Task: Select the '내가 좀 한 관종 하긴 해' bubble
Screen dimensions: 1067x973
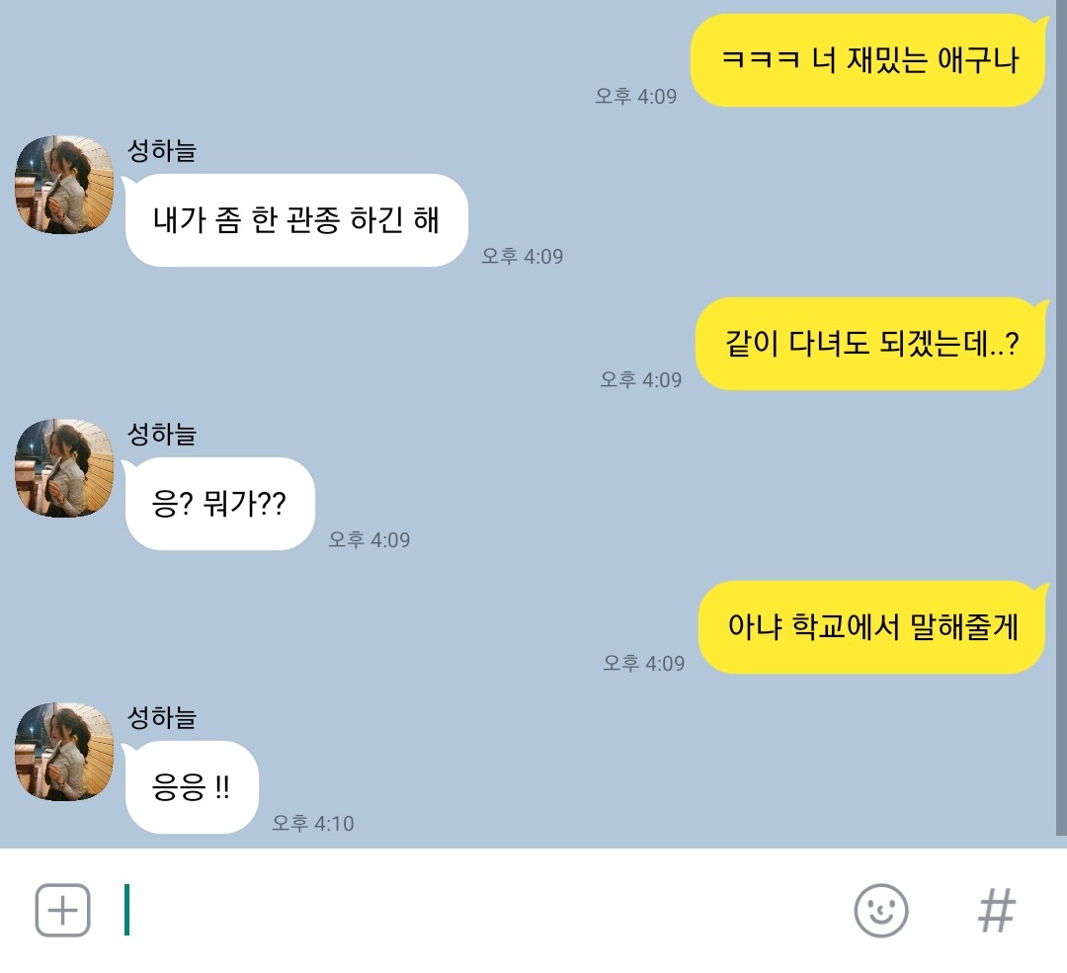Action: (x=295, y=219)
